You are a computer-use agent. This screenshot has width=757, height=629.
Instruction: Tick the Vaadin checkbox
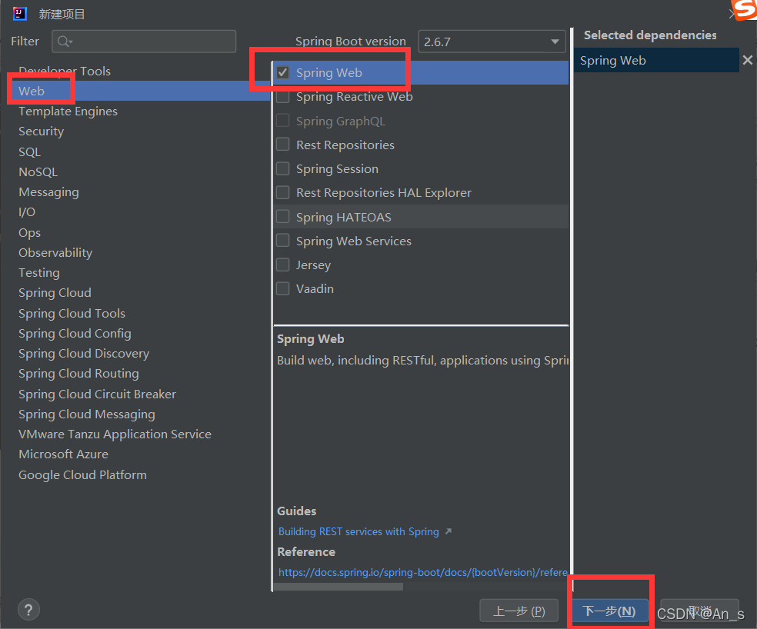coord(283,288)
